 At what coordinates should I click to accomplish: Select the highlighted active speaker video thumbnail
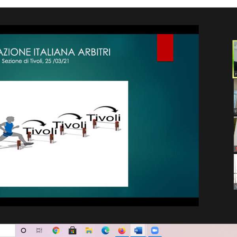(235, 59)
